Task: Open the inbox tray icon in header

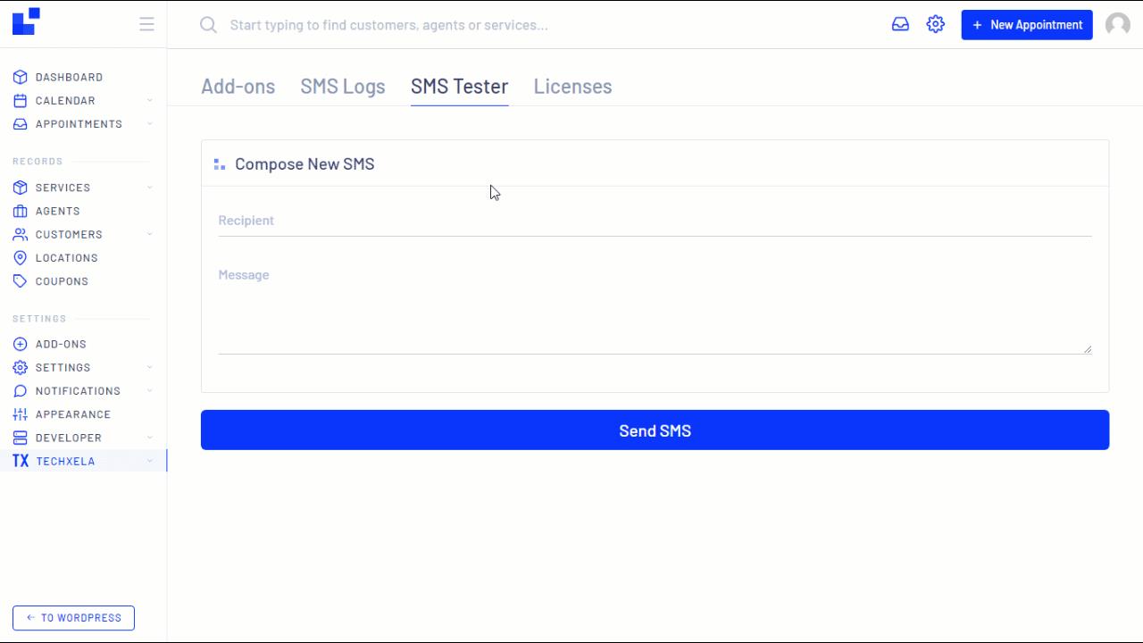Action: click(x=900, y=25)
